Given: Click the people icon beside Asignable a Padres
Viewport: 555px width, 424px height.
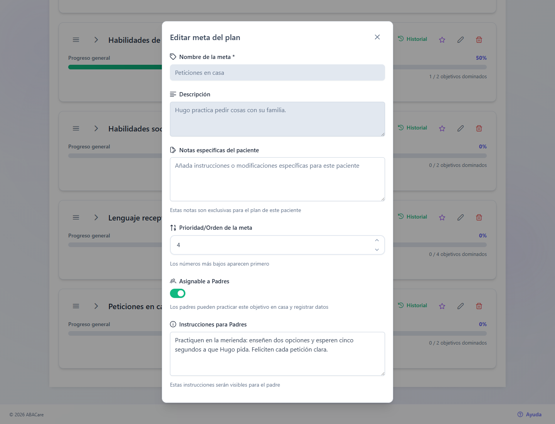Looking at the screenshot, I should coord(173,281).
